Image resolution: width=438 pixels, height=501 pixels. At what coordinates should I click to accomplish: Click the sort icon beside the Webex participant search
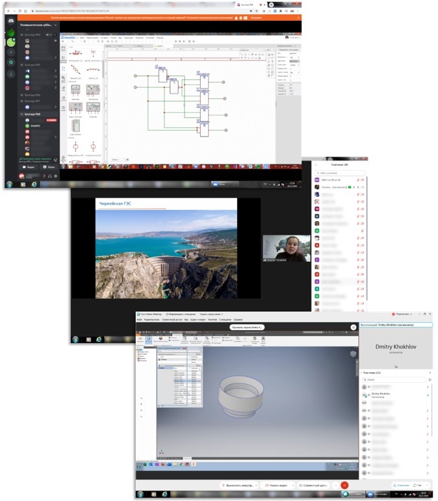pyautogui.click(x=430, y=379)
